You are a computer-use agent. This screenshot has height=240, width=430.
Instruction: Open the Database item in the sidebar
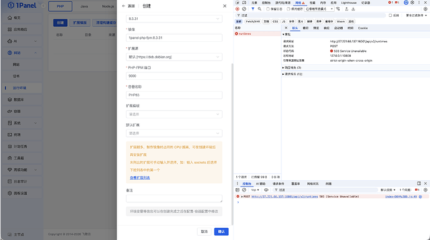coord(22,100)
